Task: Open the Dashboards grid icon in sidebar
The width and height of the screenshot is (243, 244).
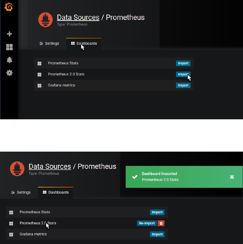Action: click(9, 47)
